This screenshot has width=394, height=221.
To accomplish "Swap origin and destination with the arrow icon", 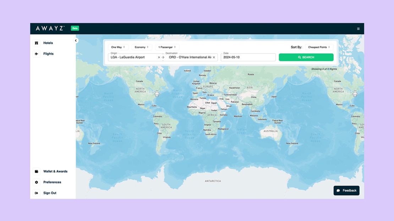I will tap(163, 57).
